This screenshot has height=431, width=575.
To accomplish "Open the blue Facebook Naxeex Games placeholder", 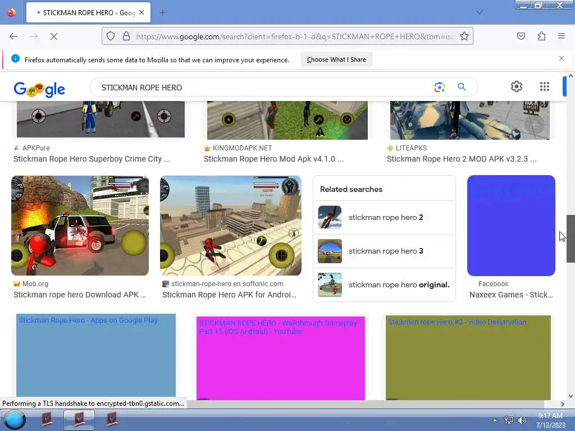I will coord(511,226).
